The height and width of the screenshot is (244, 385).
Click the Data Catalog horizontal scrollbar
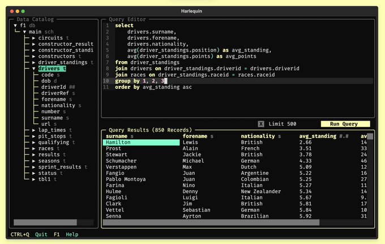click(45, 222)
